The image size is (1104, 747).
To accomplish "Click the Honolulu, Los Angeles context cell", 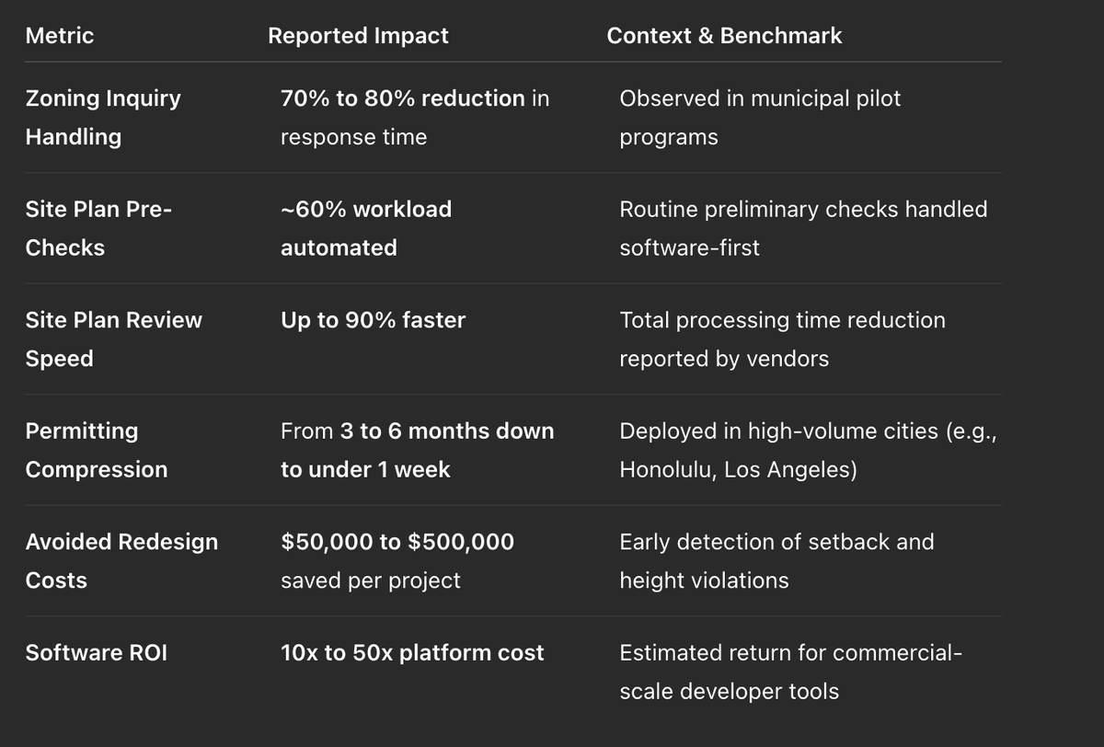I will tap(808, 450).
